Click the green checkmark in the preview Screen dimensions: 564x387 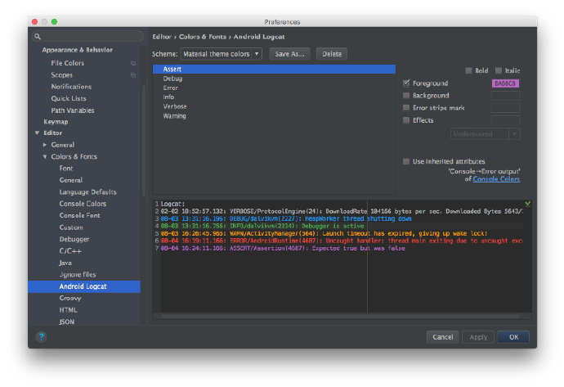click(x=527, y=203)
